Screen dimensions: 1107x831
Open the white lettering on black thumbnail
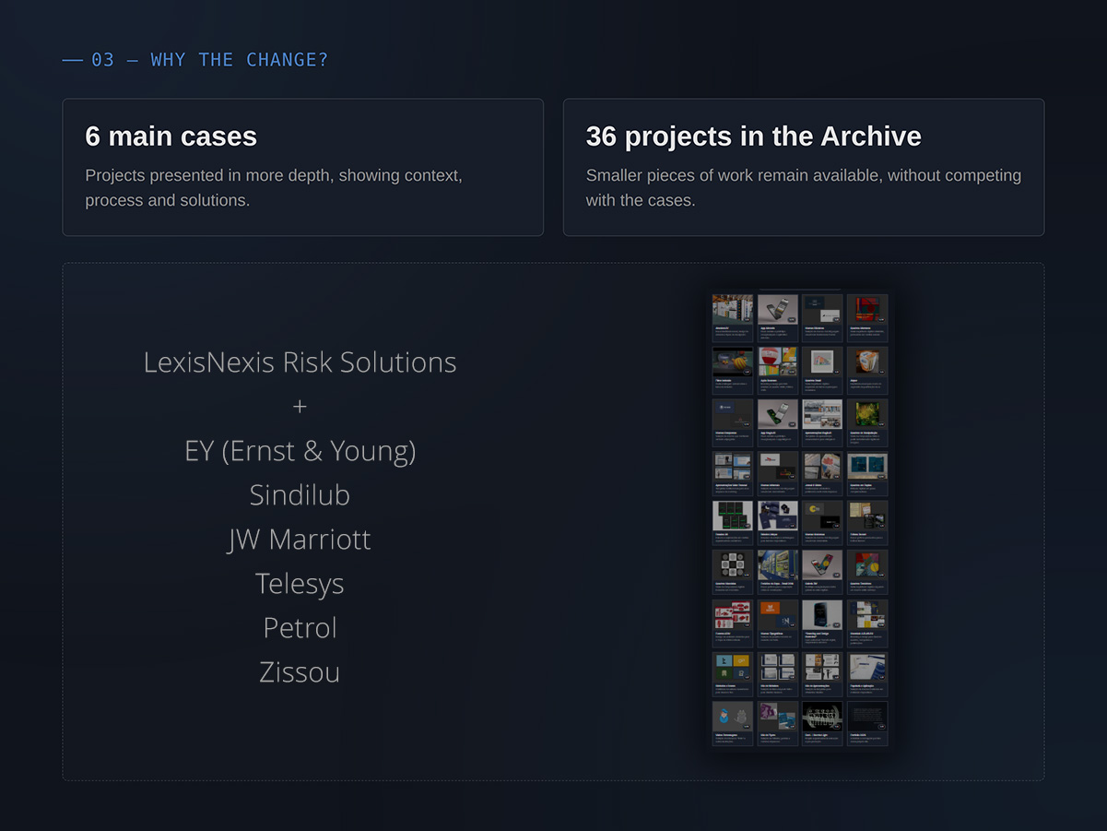coord(822,717)
